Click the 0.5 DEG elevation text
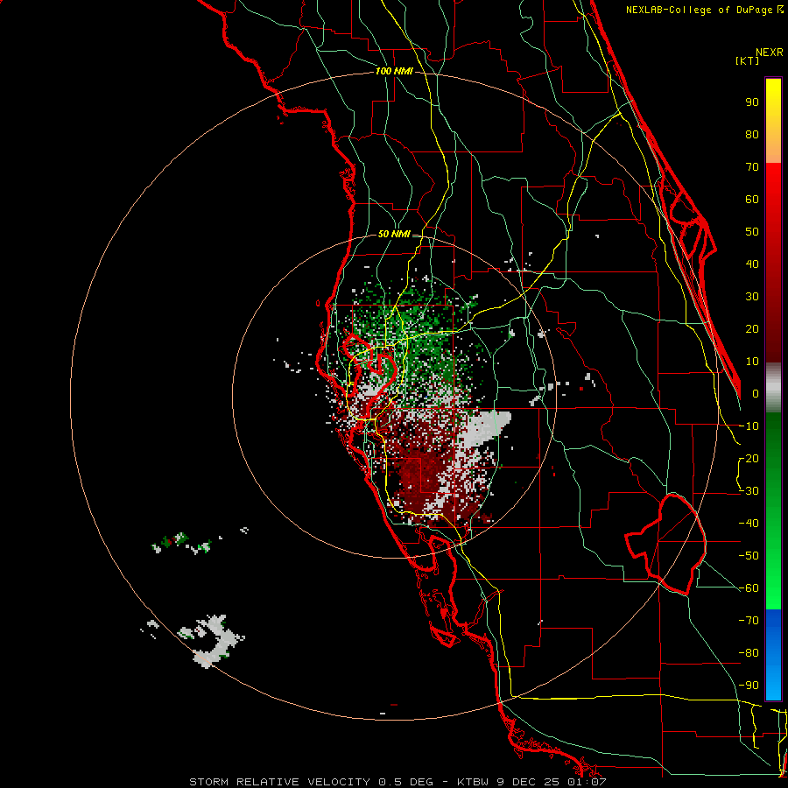The width and height of the screenshot is (788, 788). 405,782
